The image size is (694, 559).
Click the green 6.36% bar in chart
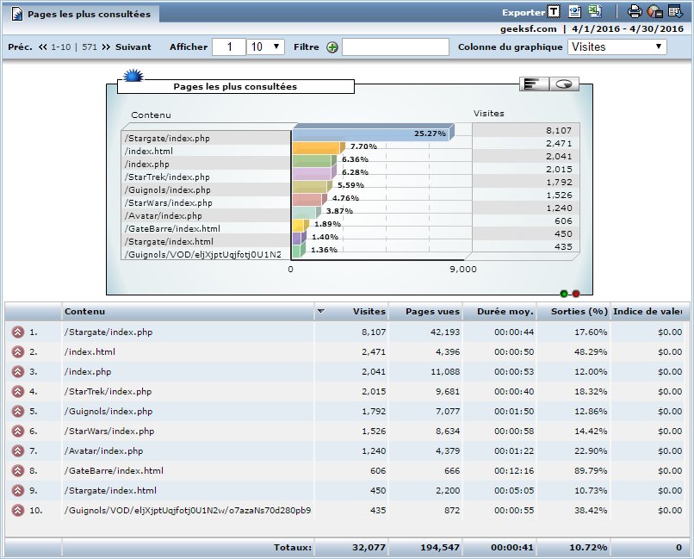[x=312, y=161]
